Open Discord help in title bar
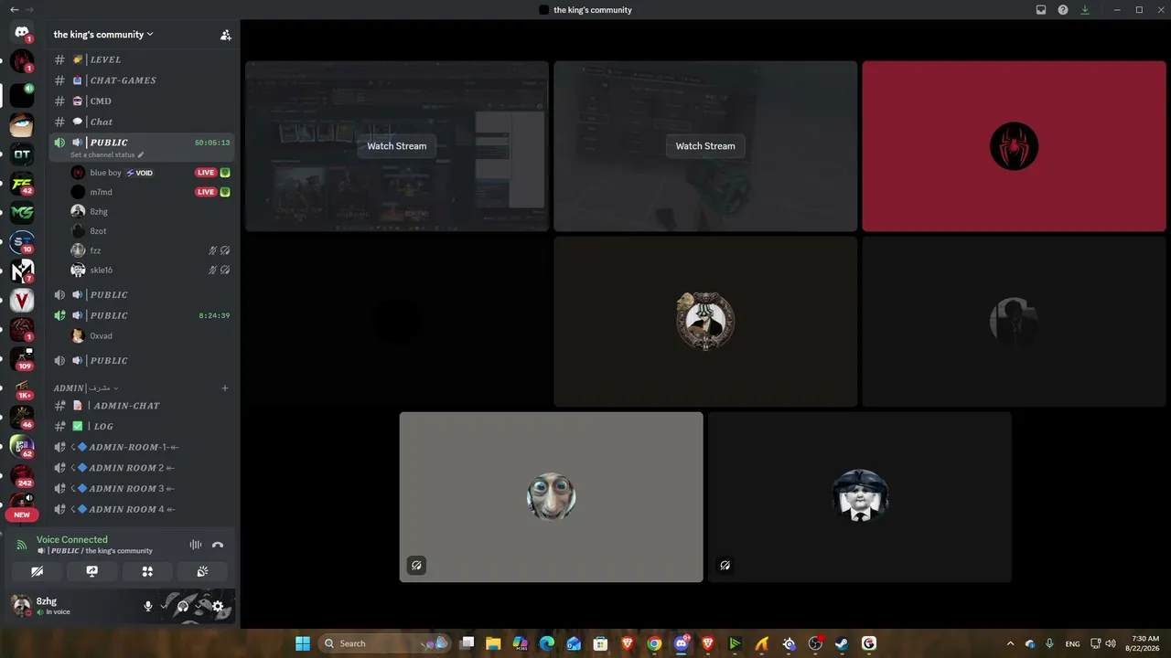 pyautogui.click(x=1063, y=10)
